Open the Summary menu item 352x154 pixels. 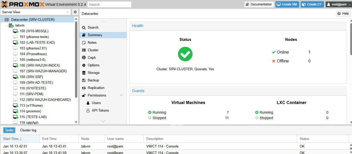[103, 35]
